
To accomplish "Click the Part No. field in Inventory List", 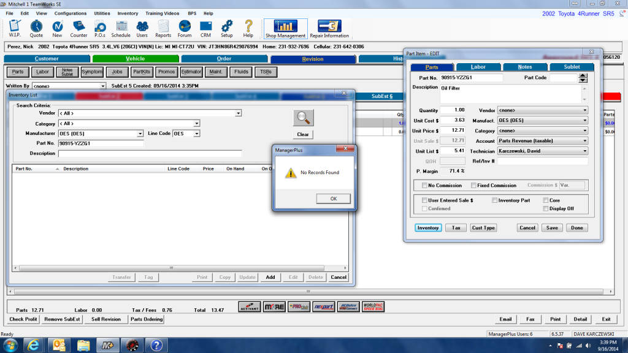I will 101,143.
